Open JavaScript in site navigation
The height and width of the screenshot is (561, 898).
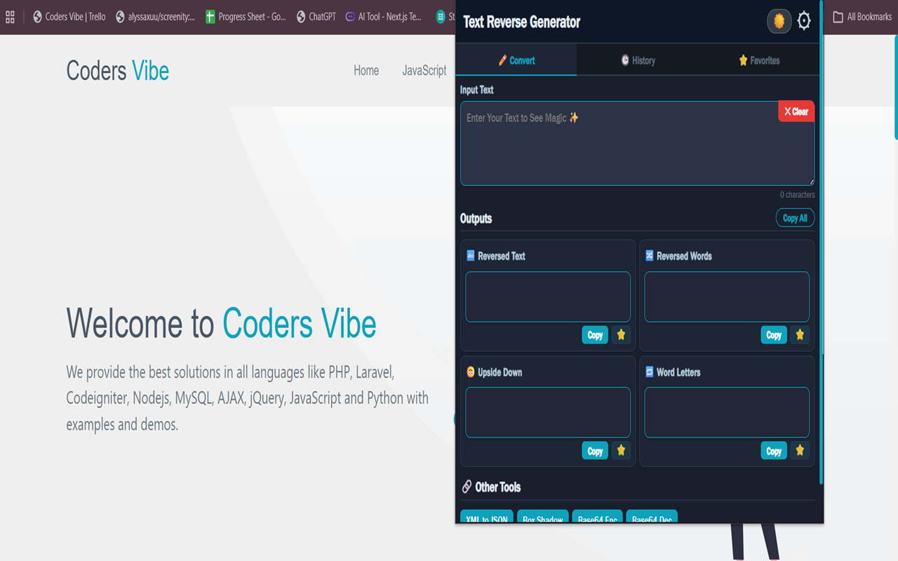tap(424, 70)
